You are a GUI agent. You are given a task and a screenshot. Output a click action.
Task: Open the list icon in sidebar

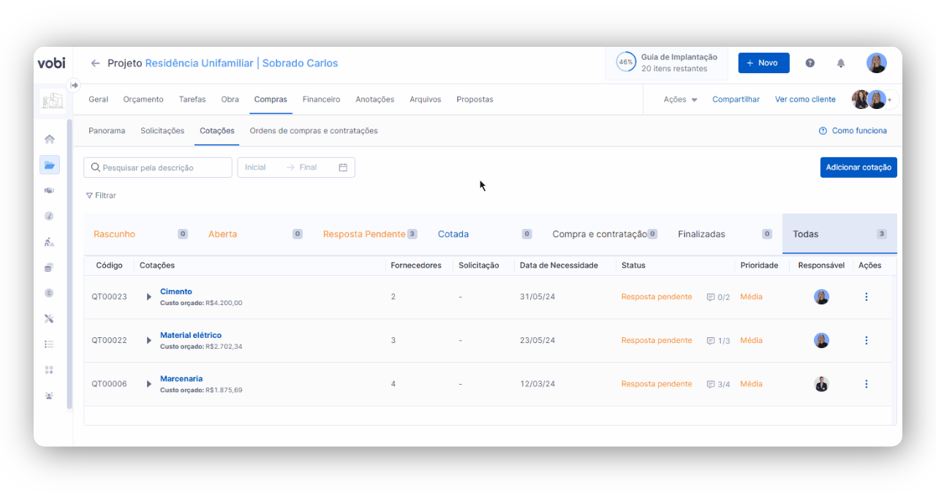(49, 344)
